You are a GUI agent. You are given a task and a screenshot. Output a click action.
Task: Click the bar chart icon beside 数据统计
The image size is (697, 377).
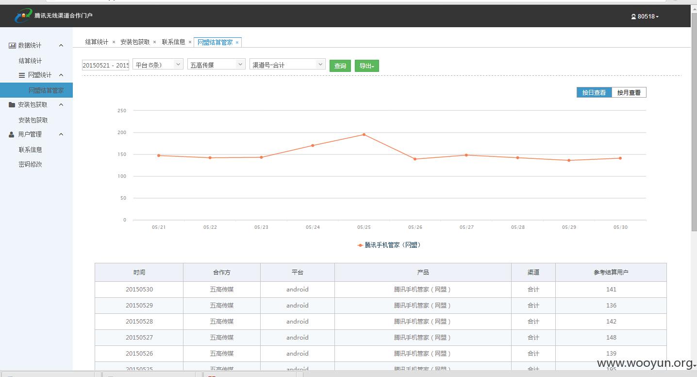12,45
